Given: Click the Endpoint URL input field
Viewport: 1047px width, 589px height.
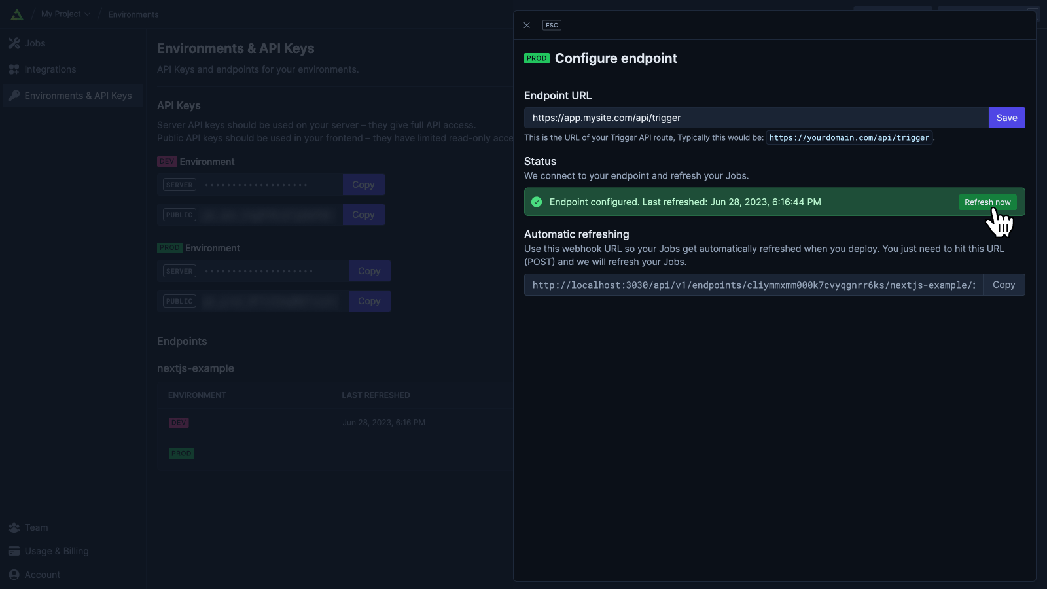Looking at the screenshot, I should pos(756,118).
